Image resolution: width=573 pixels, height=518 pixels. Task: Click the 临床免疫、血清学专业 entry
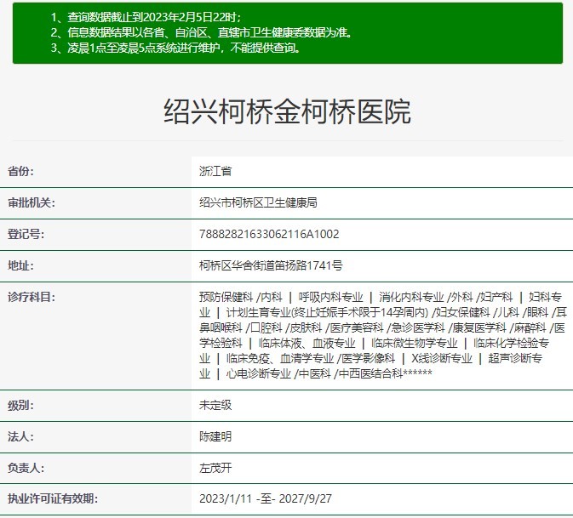280,358
